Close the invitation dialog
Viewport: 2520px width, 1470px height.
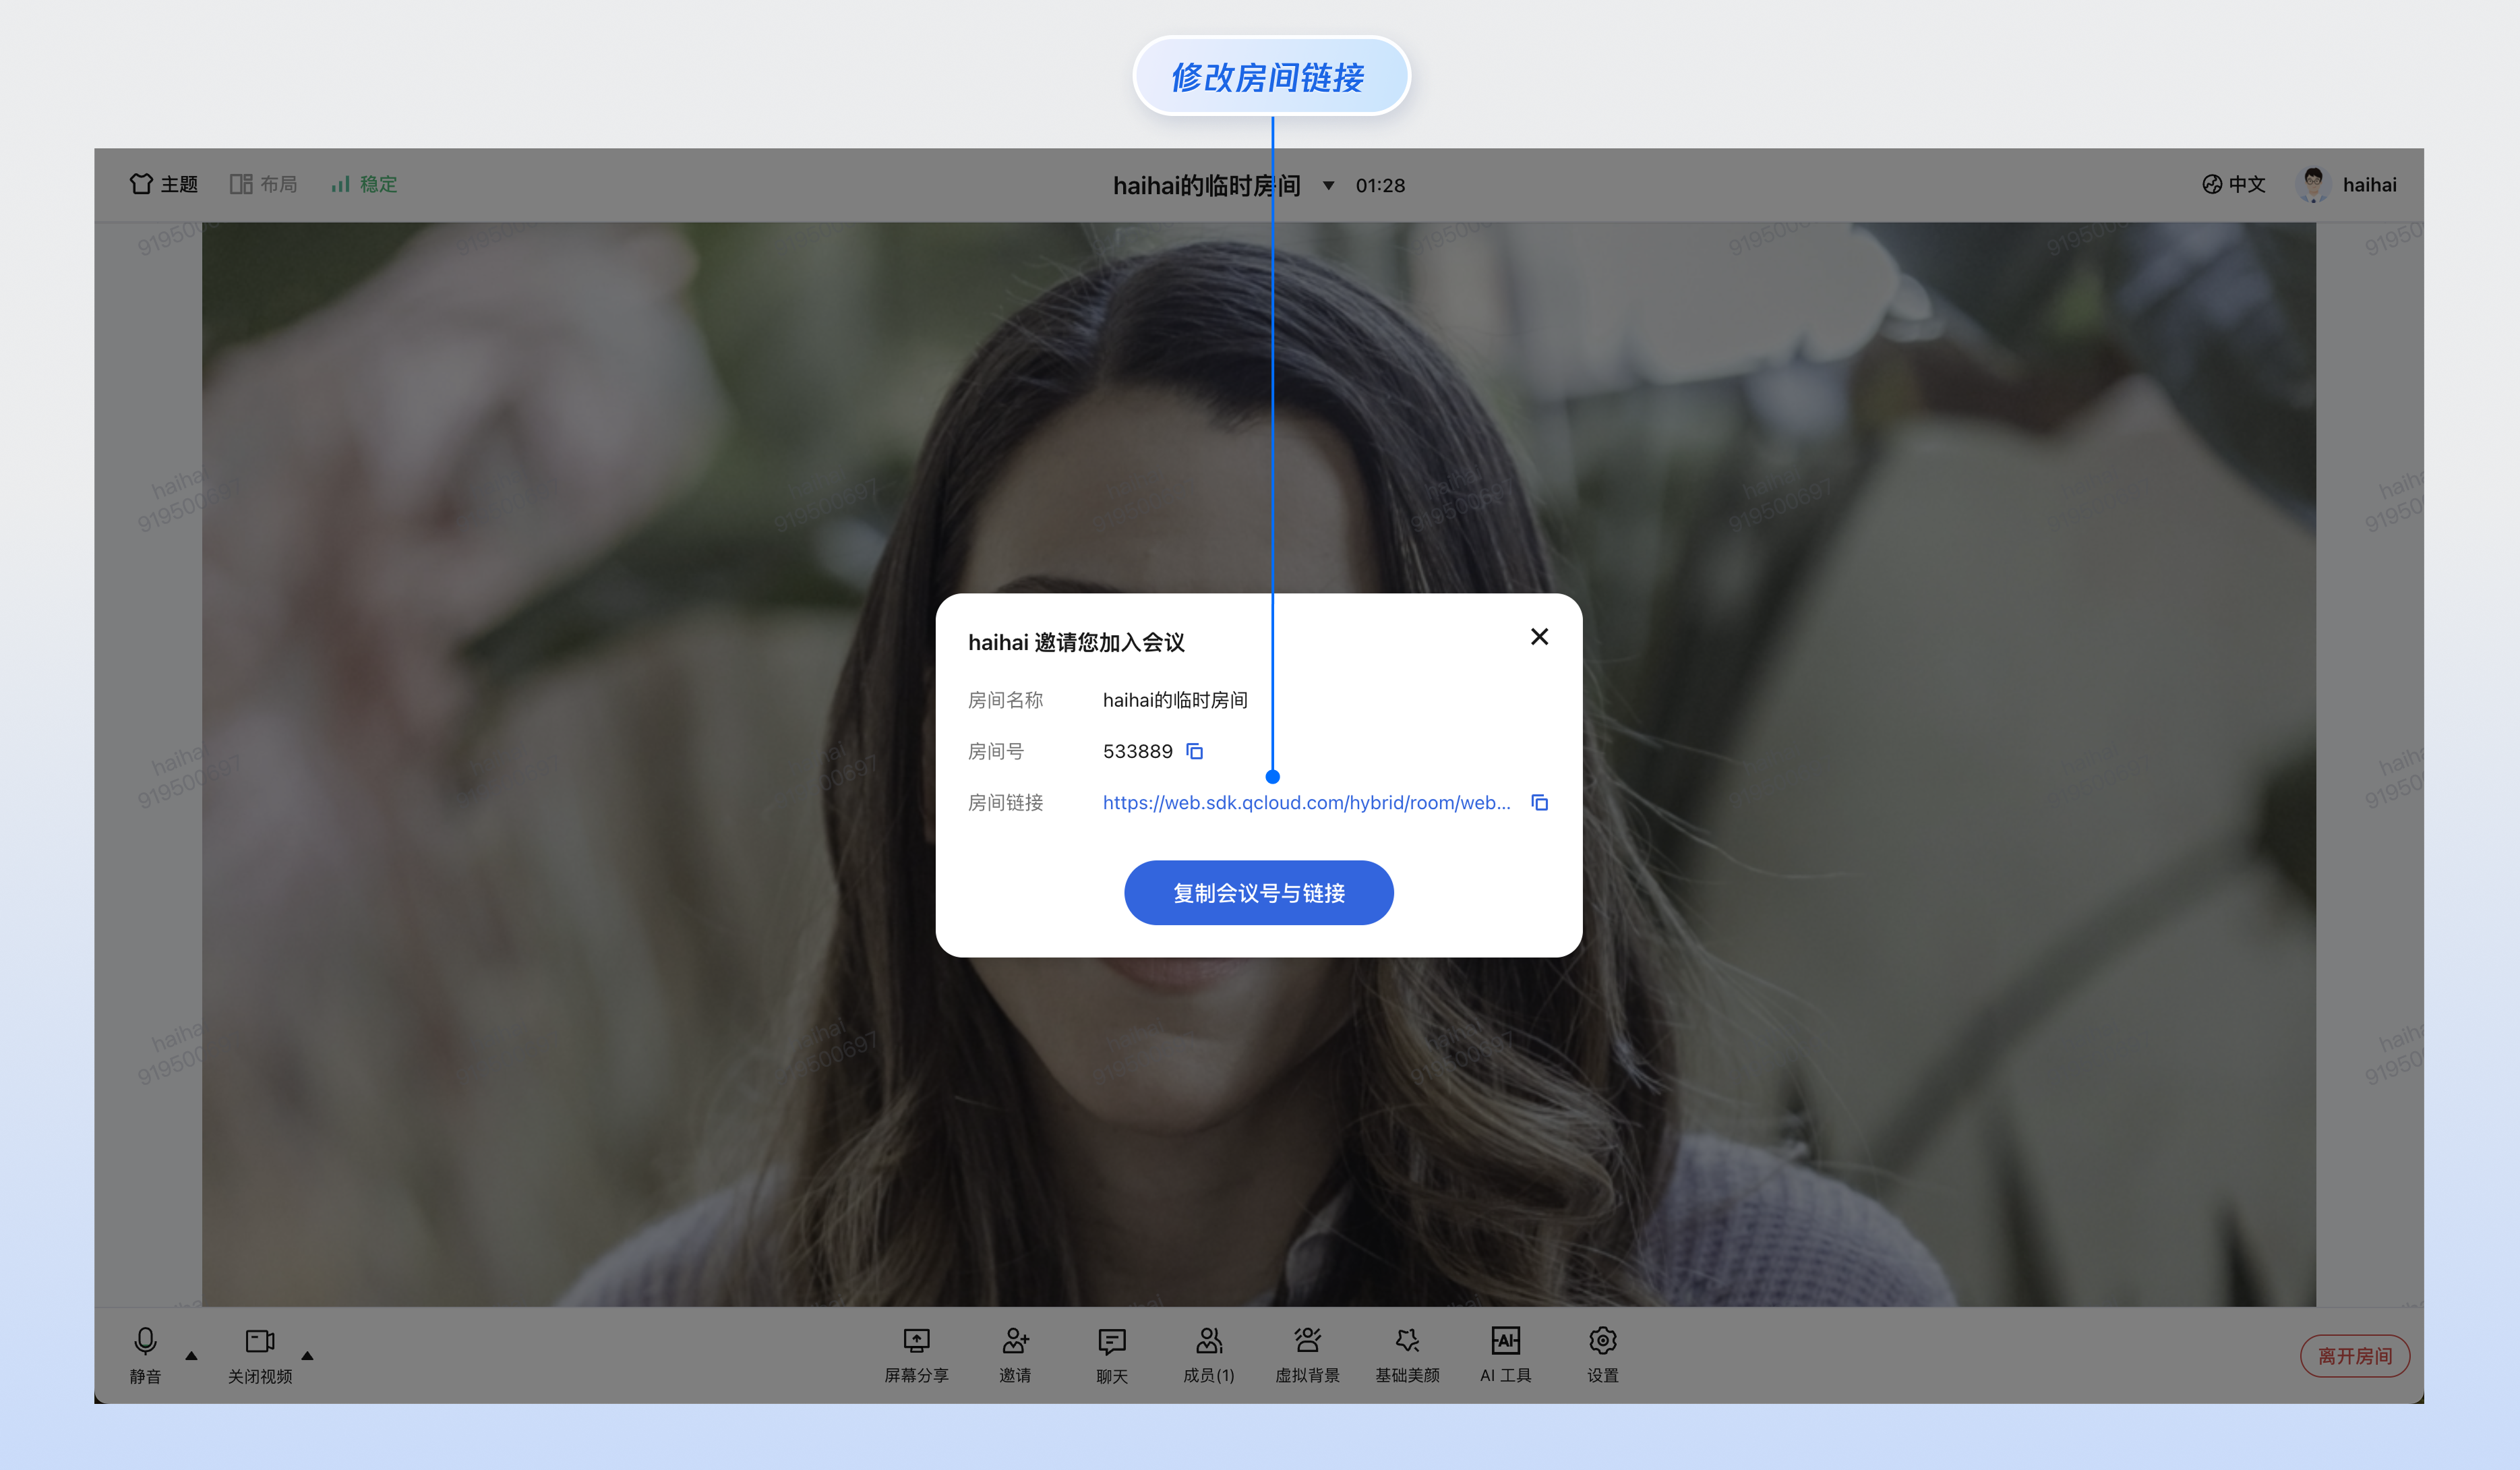tap(1539, 637)
